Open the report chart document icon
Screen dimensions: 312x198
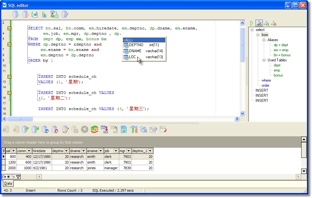[124, 130]
